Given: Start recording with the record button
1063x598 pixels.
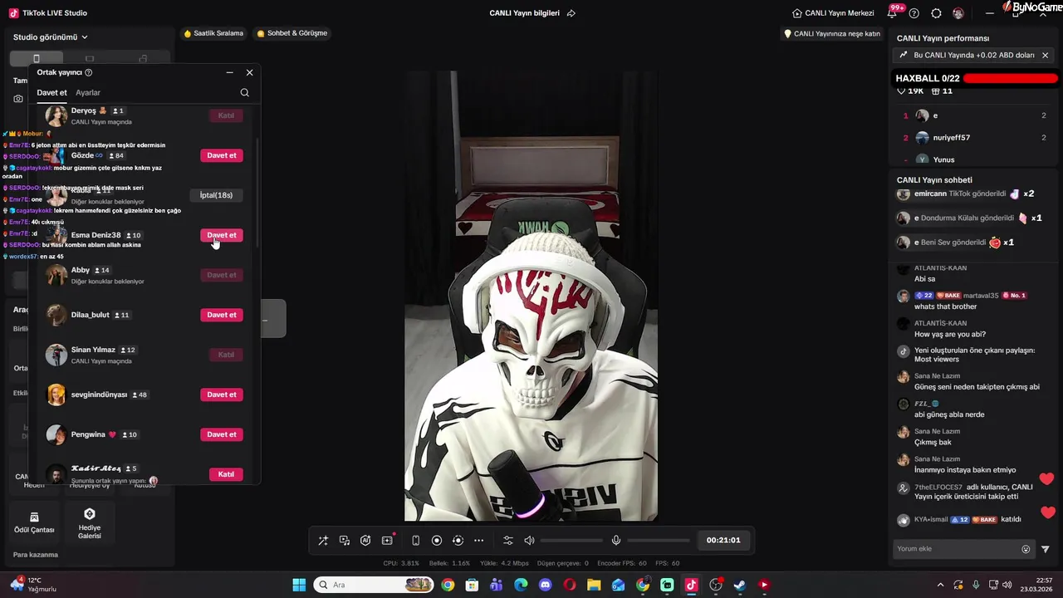Looking at the screenshot, I should click(x=437, y=541).
